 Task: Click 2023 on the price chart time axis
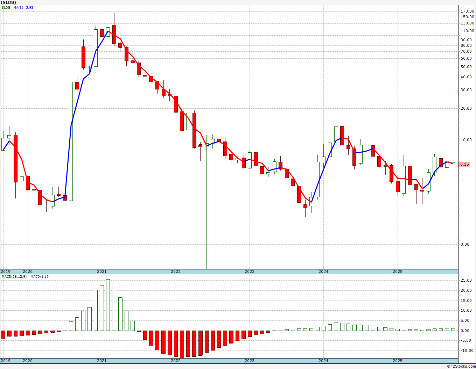pyautogui.click(x=249, y=272)
